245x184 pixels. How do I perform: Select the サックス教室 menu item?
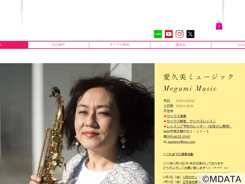click(119, 45)
